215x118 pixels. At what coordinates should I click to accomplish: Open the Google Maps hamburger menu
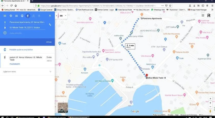point(5,16)
